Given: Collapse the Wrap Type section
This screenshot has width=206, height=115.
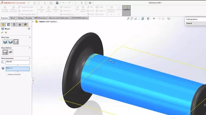Looking at the screenshot, I should 30,37.
